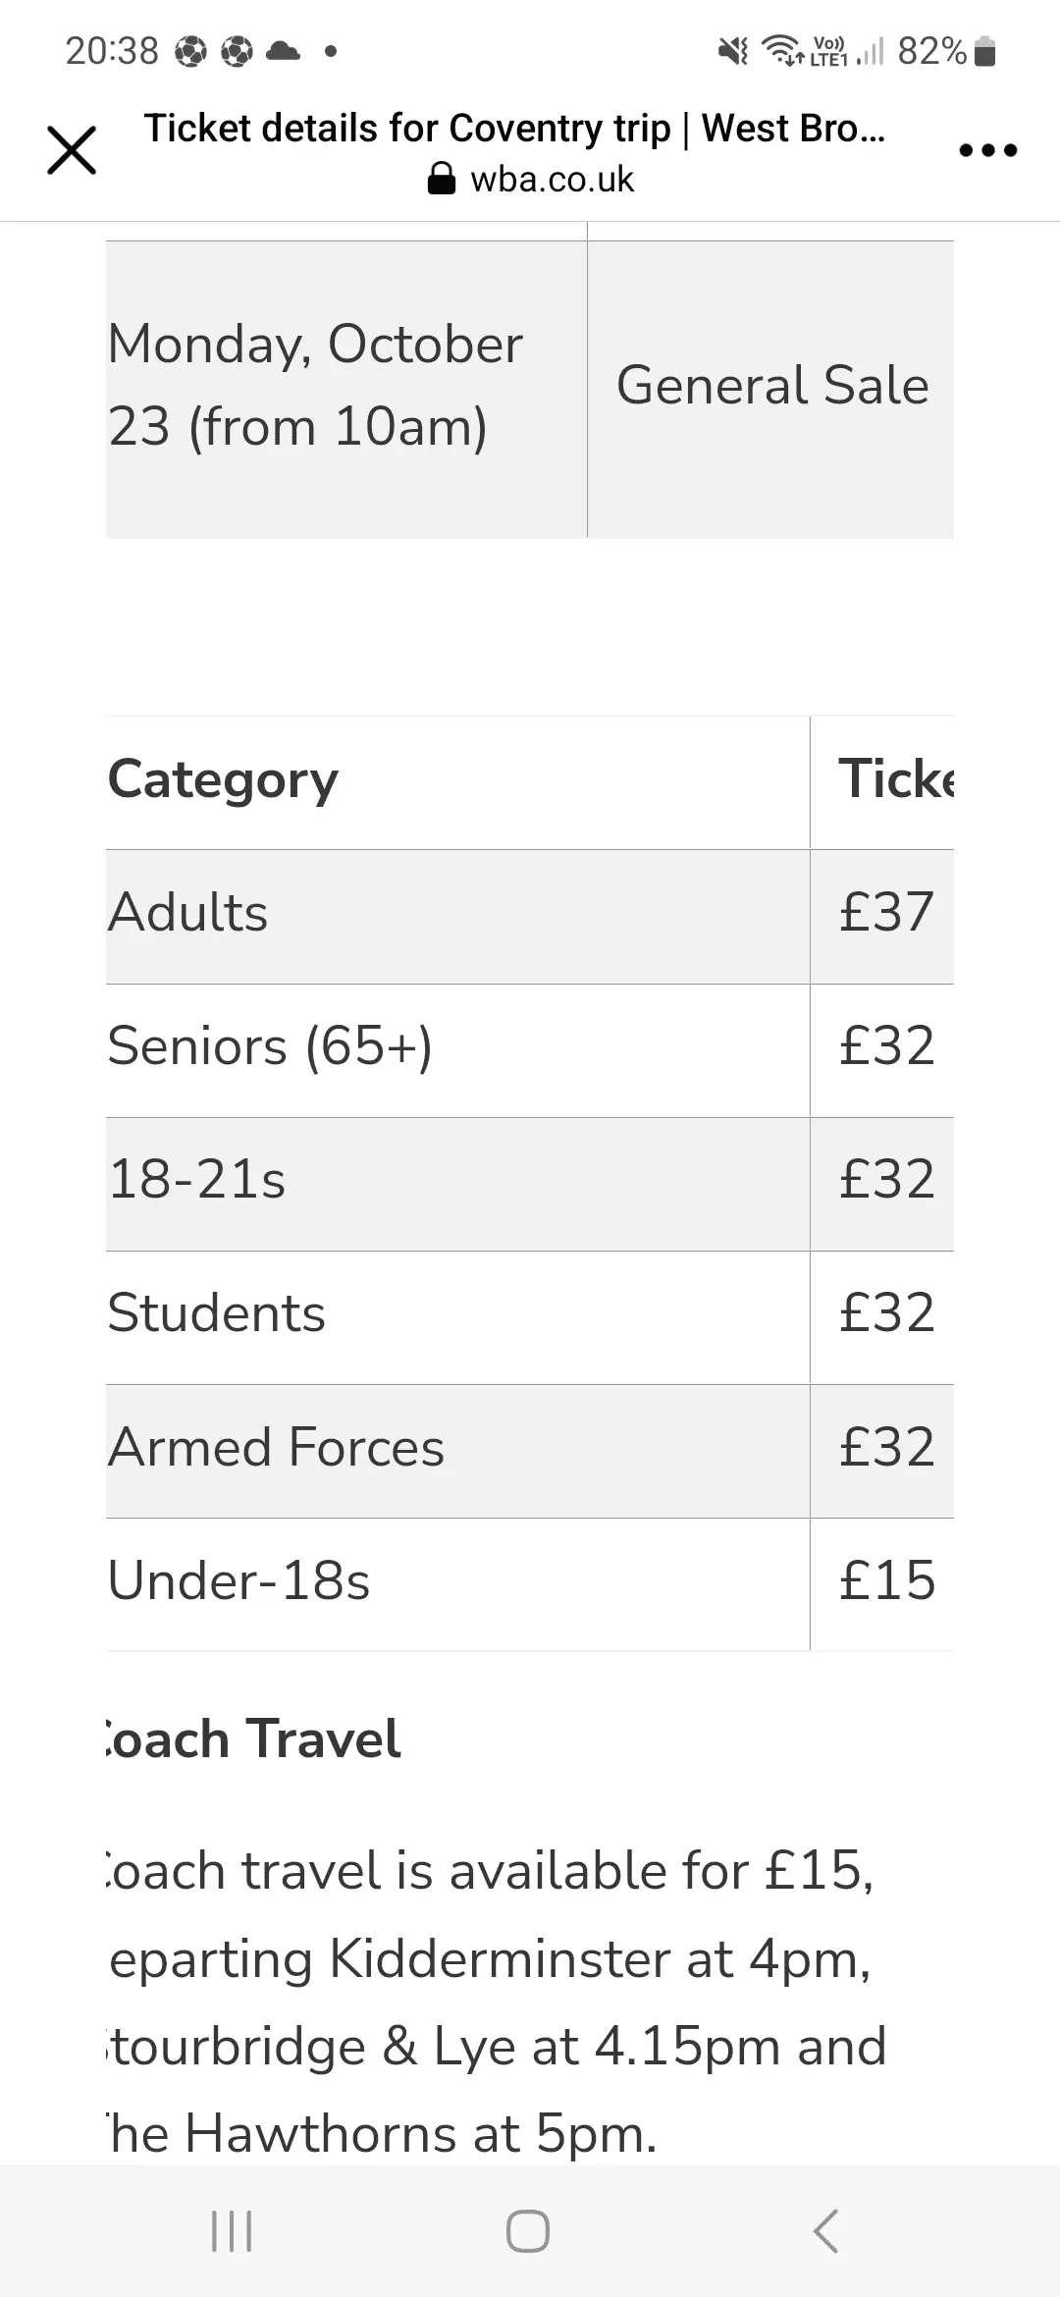Open the three-dot more options menu
The width and height of the screenshot is (1060, 2297).
pyautogui.click(x=987, y=151)
